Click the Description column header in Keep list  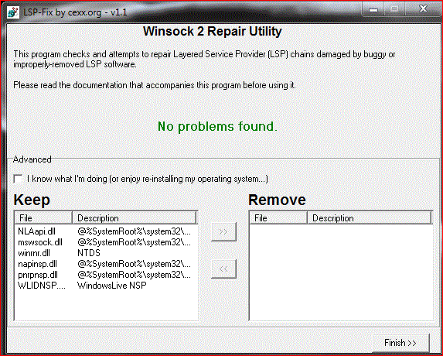(135, 218)
